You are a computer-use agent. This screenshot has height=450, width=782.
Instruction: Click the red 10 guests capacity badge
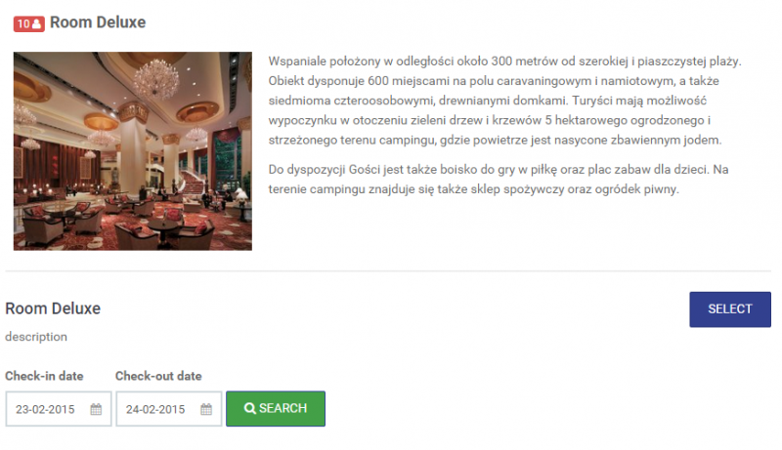coord(29,23)
